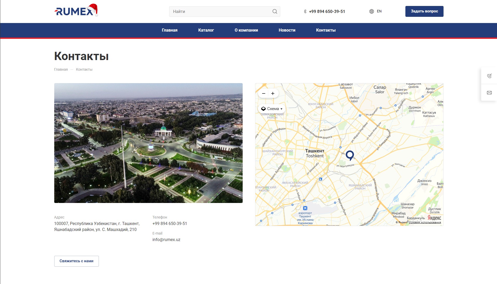Click the Tashkent aerial photo
The height and width of the screenshot is (284, 497).
148,143
